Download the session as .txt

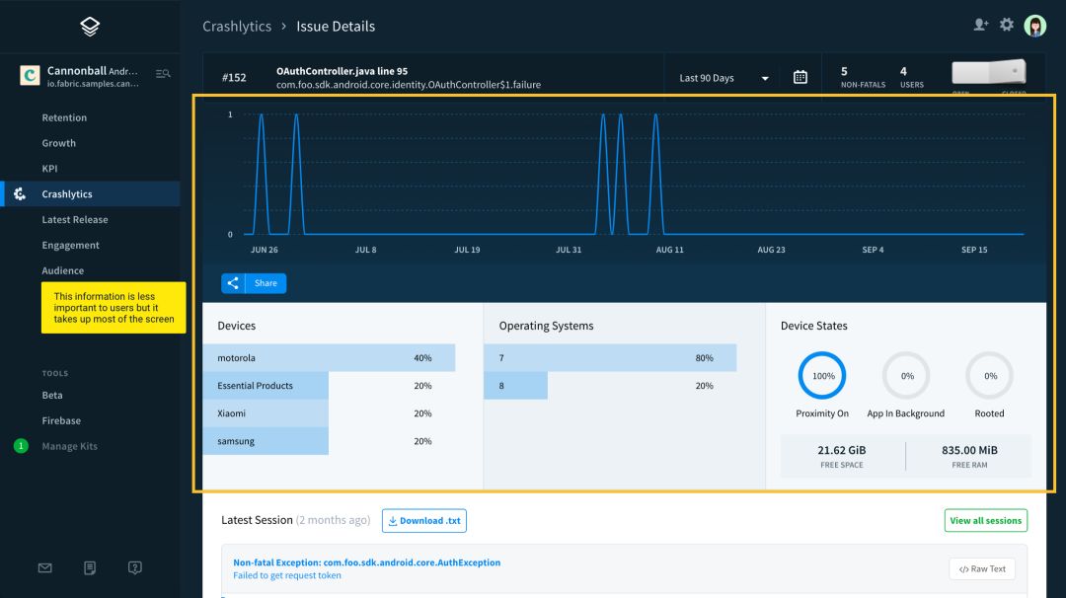coord(424,520)
